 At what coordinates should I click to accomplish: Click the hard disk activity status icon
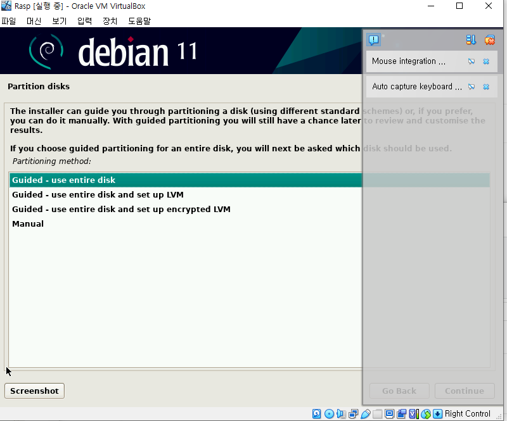click(x=316, y=413)
